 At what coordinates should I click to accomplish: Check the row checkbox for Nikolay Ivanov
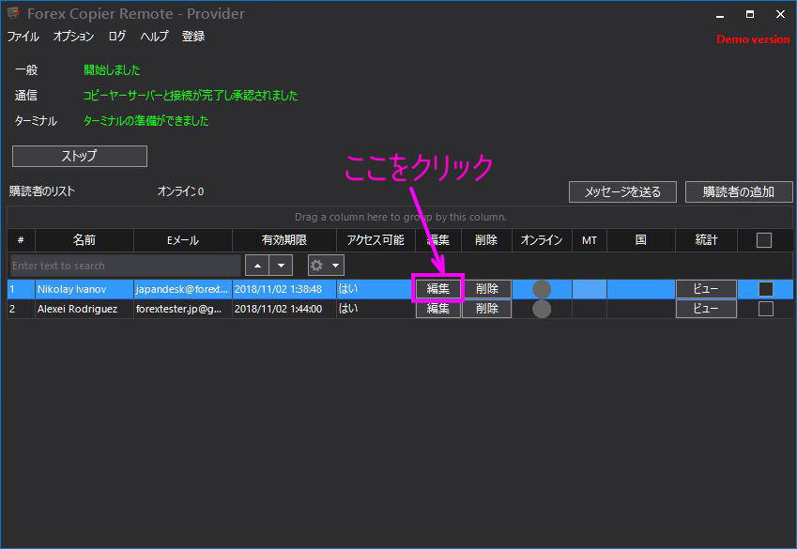click(x=765, y=289)
